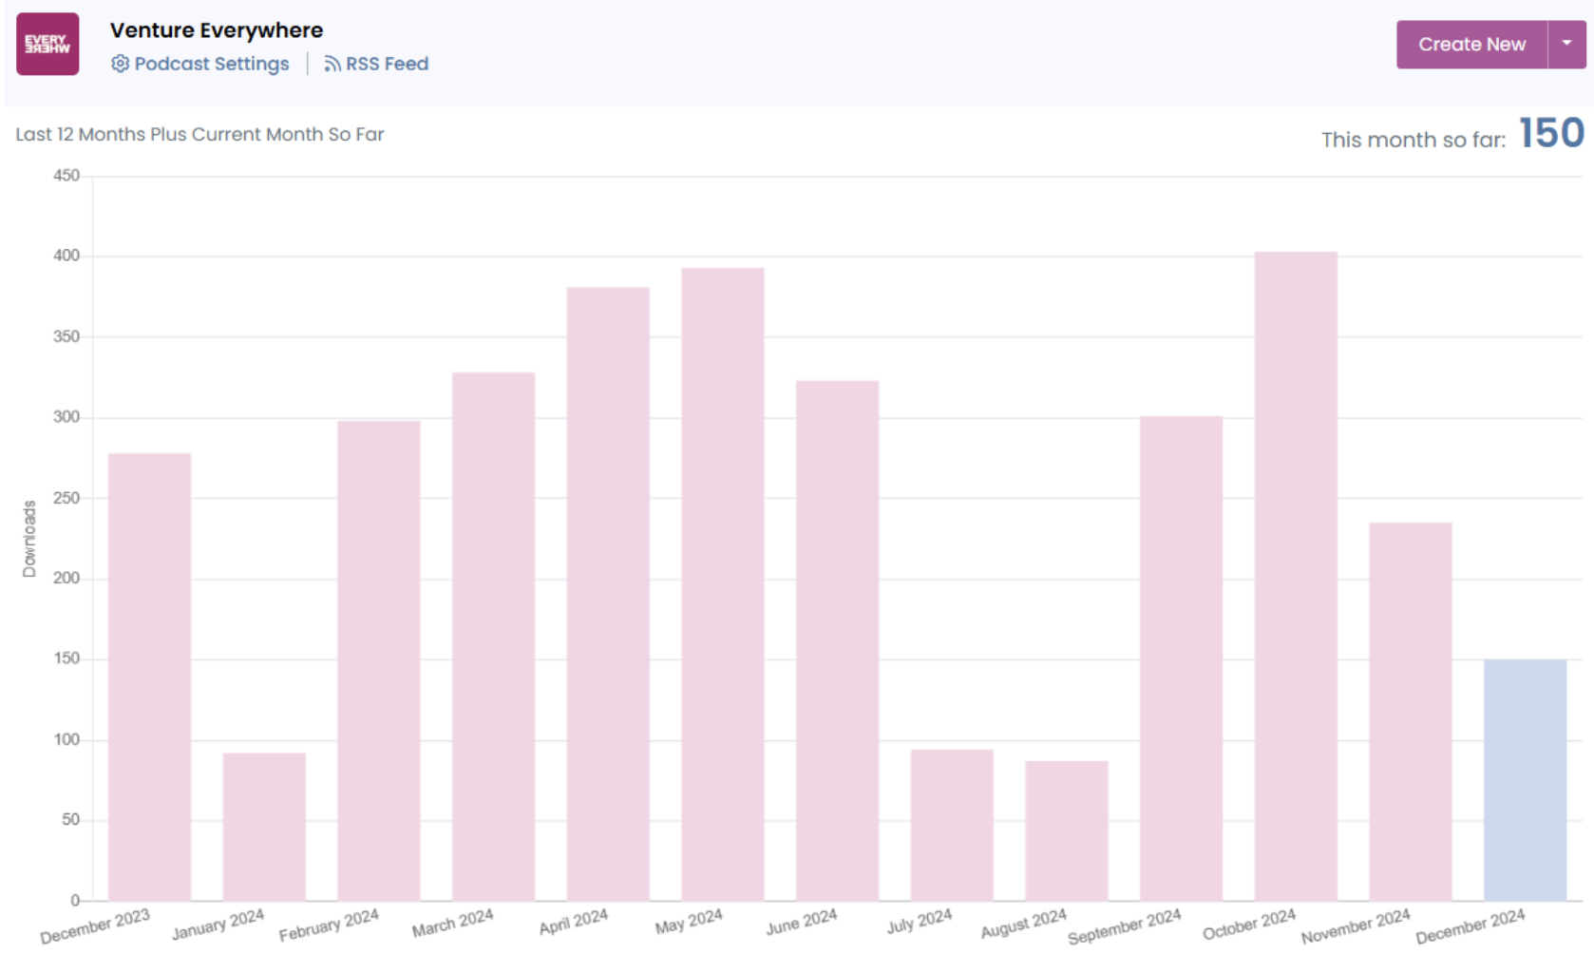Click the Venture Everywhere title

coord(217,30)
